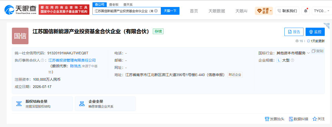Click the 报告 report button
Viewport: 332px width, 127px height.
(294, 32)
